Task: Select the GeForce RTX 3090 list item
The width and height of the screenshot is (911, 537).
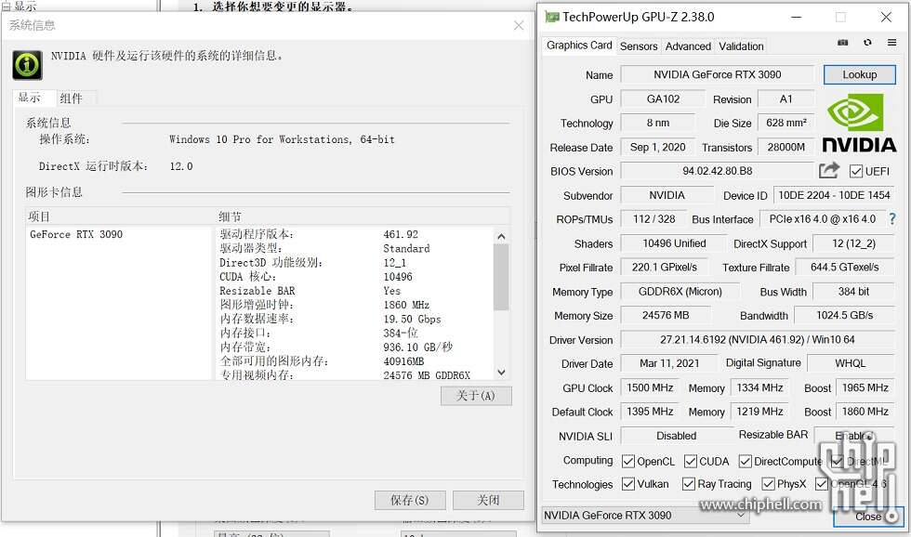Action: 76,234
